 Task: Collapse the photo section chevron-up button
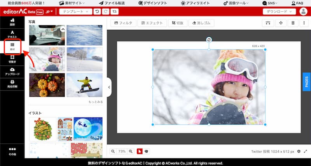pyautogui.click(x=63, y=30)
